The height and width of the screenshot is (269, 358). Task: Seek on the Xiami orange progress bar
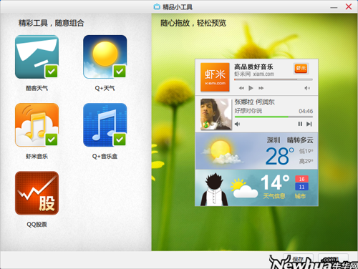(274, 79)
